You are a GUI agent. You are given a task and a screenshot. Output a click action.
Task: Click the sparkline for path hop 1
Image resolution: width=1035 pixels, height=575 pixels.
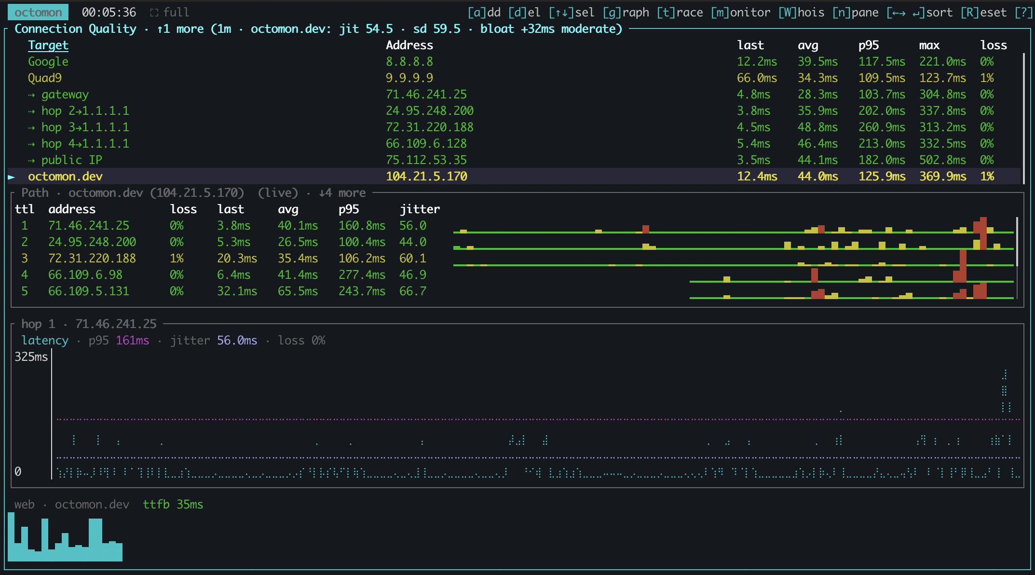coord(733,226)
